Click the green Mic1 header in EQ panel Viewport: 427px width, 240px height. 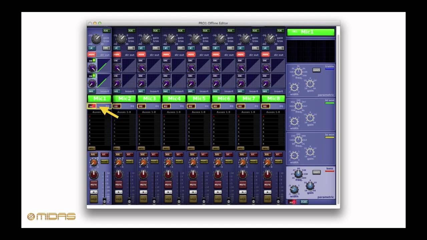click(311, 32)
